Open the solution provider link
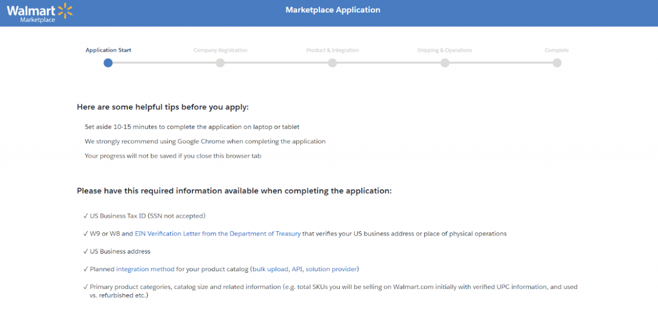This screenshot has width=658, height=316. (x=331, y=268)
